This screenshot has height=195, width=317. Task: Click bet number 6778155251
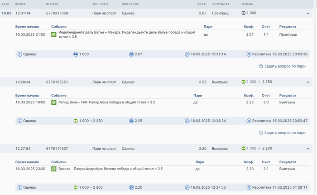(x=57, y=82)
